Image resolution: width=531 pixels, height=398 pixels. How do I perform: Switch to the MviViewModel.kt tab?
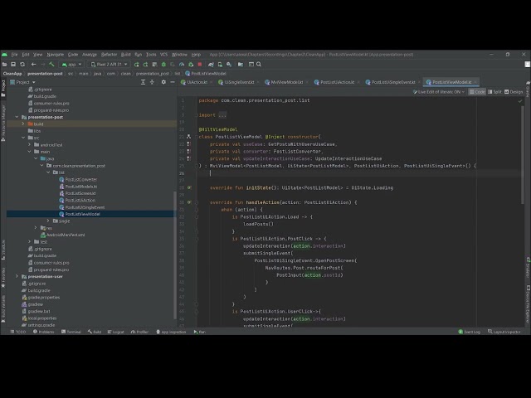click(x=286, y=82)
